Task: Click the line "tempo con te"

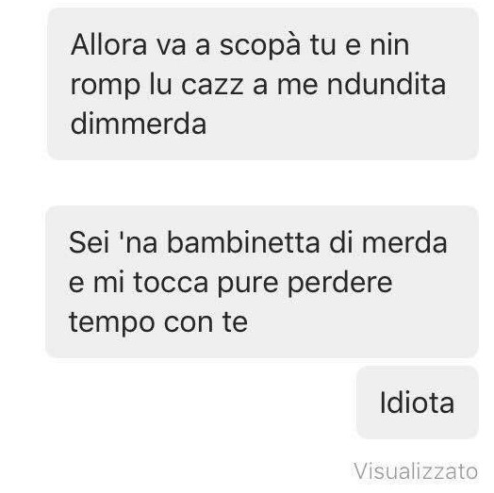Action: click(x=158, y=321)
